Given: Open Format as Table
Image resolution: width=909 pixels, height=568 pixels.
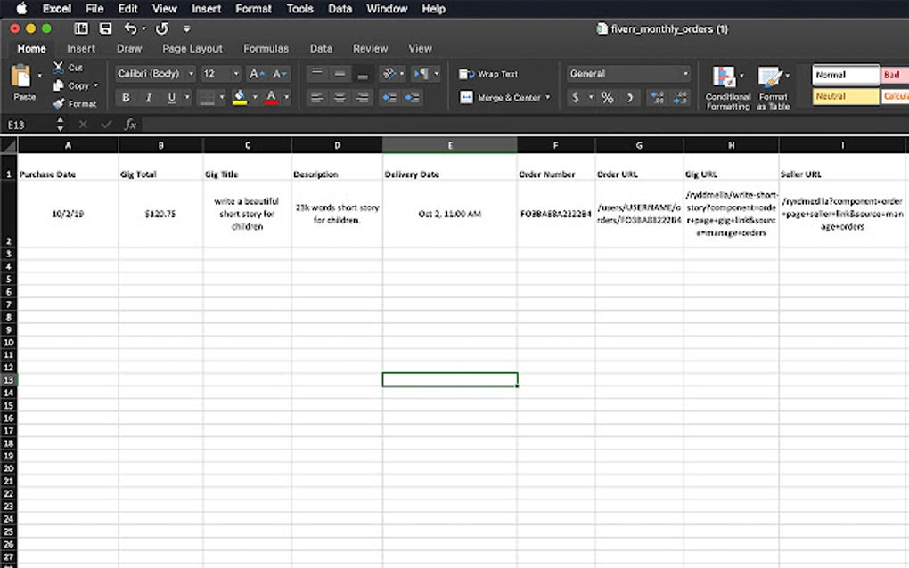Looking at the screenshot, I should pyautogui.click(x=774, y=87).
